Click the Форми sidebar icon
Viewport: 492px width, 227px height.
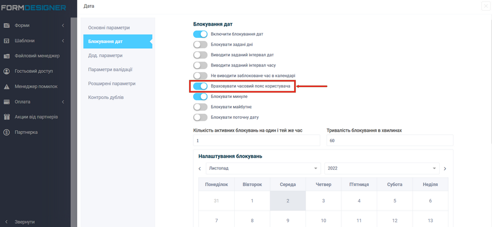point(7,25)
